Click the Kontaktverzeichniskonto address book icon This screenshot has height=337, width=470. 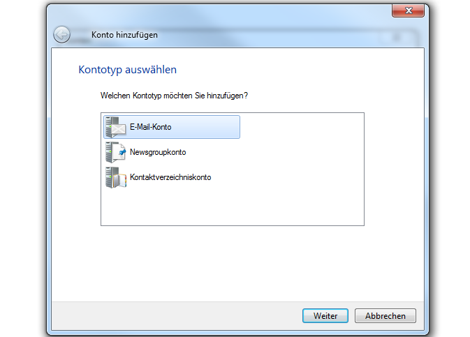coord(116,177)
